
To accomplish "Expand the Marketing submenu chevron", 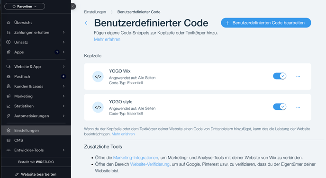I will 63,96.
